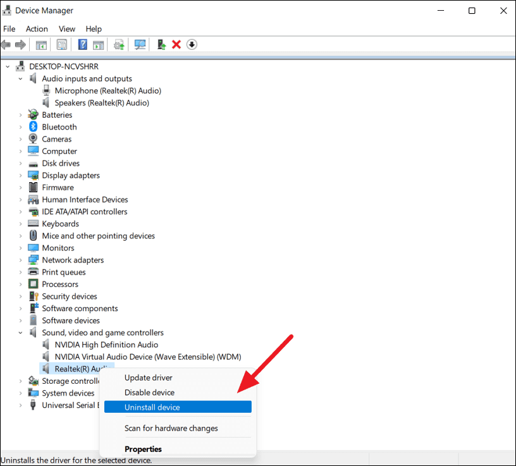Screen dimensions: 516x466
Task: Toggle the console tree panel toolbar icon
Action: pyautogui.click(x=41, y=44)
